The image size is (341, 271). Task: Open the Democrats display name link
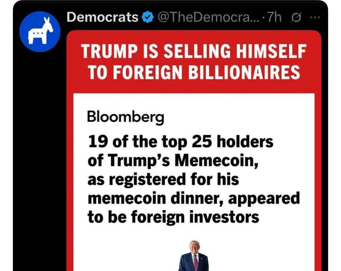102,17
